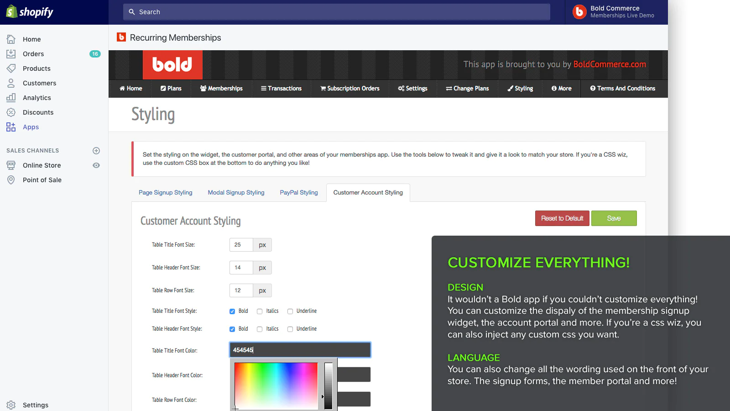Uncheck Bold for Table Title Font Style
This screenshot has height=411, width=730.
pos(232,311)
